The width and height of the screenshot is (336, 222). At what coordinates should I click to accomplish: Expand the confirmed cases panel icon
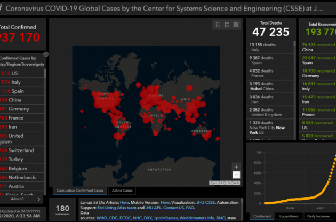point(46,54)
